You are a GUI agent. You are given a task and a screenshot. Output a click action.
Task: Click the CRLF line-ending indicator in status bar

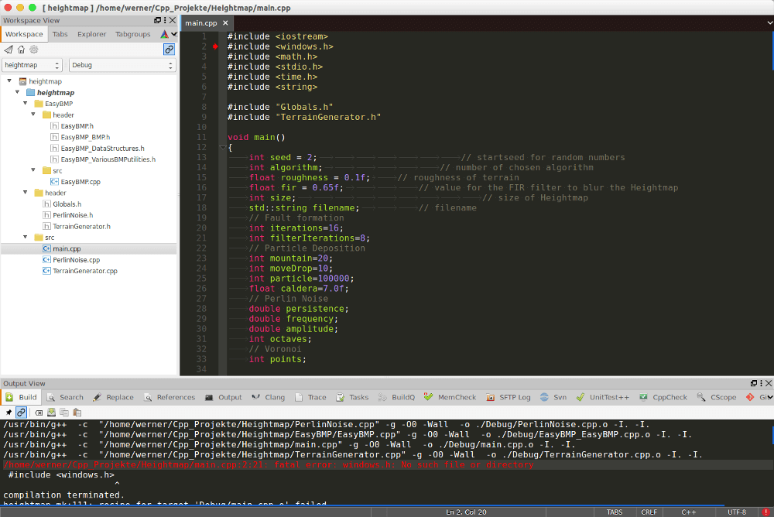click(x=648, y=512)
